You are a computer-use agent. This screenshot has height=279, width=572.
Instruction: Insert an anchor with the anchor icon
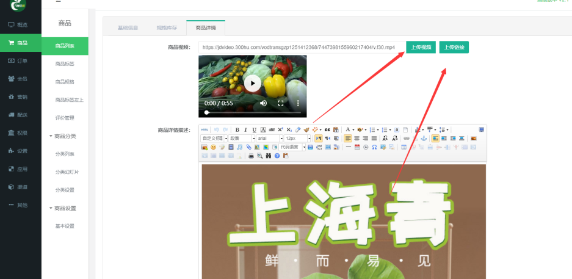pos(424,138)
